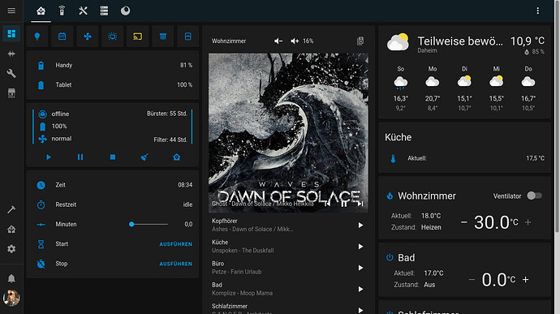Viewport: 560px width, 314px height.
Task: Click the Do forecast day
Action: pos(528,88)
